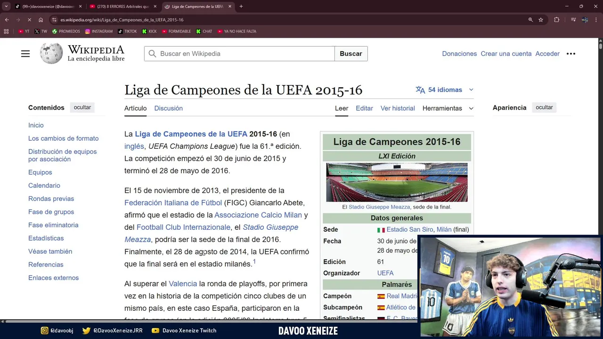Go to the browser home page
This screenshot has height=339, width=603.
click(41, 20)
